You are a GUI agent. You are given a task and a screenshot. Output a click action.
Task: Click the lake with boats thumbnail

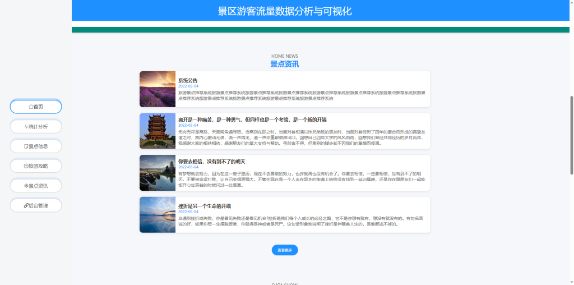point(158,173)
